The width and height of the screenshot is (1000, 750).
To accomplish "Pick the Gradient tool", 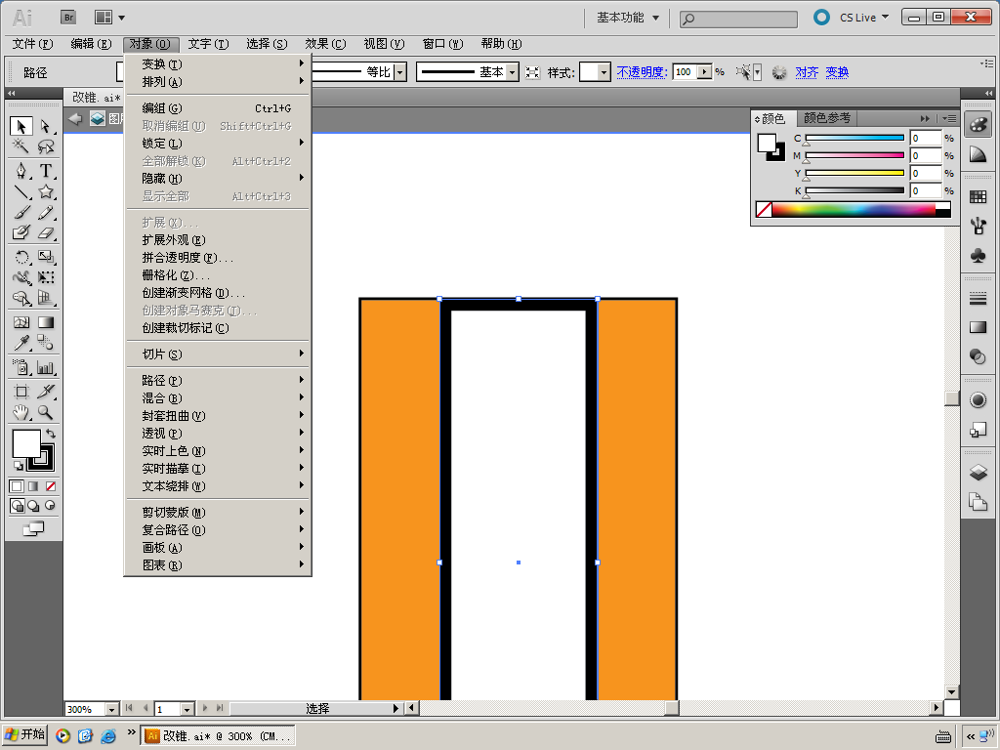I will coord(45,322).
